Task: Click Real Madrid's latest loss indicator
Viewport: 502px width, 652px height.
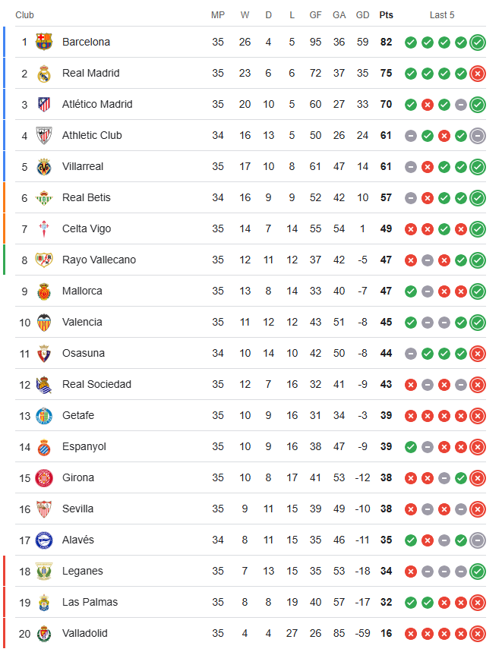Action: 478,74
